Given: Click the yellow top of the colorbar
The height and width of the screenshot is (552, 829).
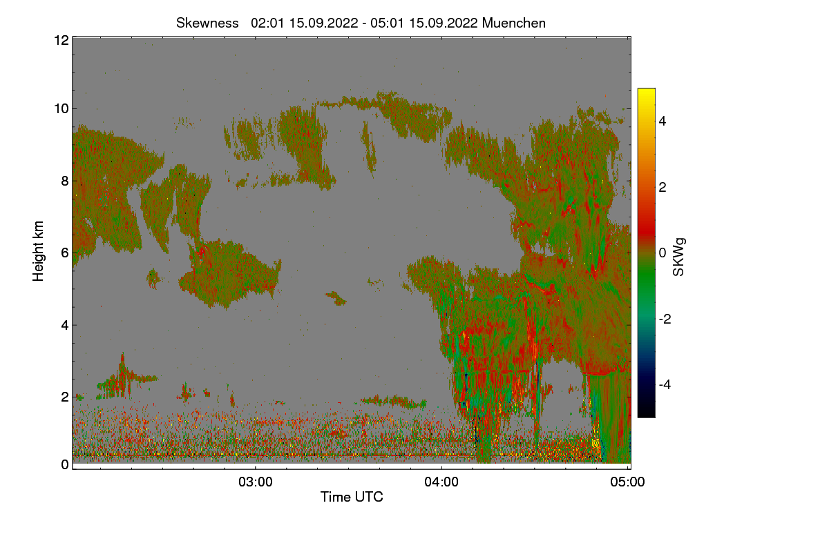Looking at the screenshot, I should [x=646, y=94].
